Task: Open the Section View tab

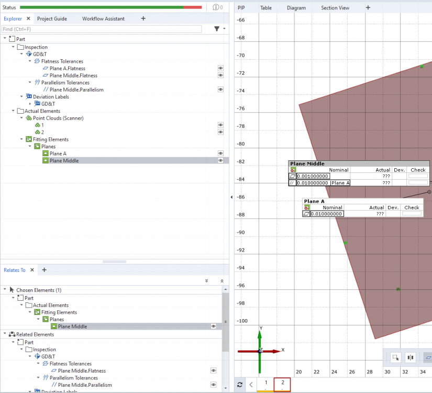Action: point(335,8)
